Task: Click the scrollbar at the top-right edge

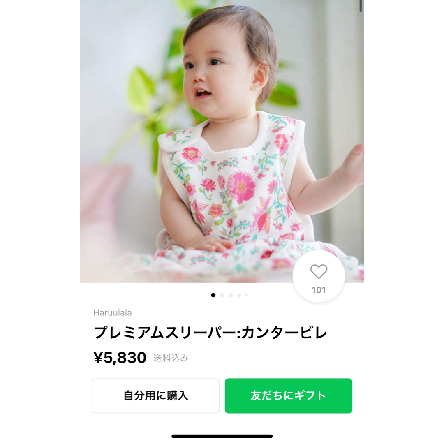Action: click(361, 6)
